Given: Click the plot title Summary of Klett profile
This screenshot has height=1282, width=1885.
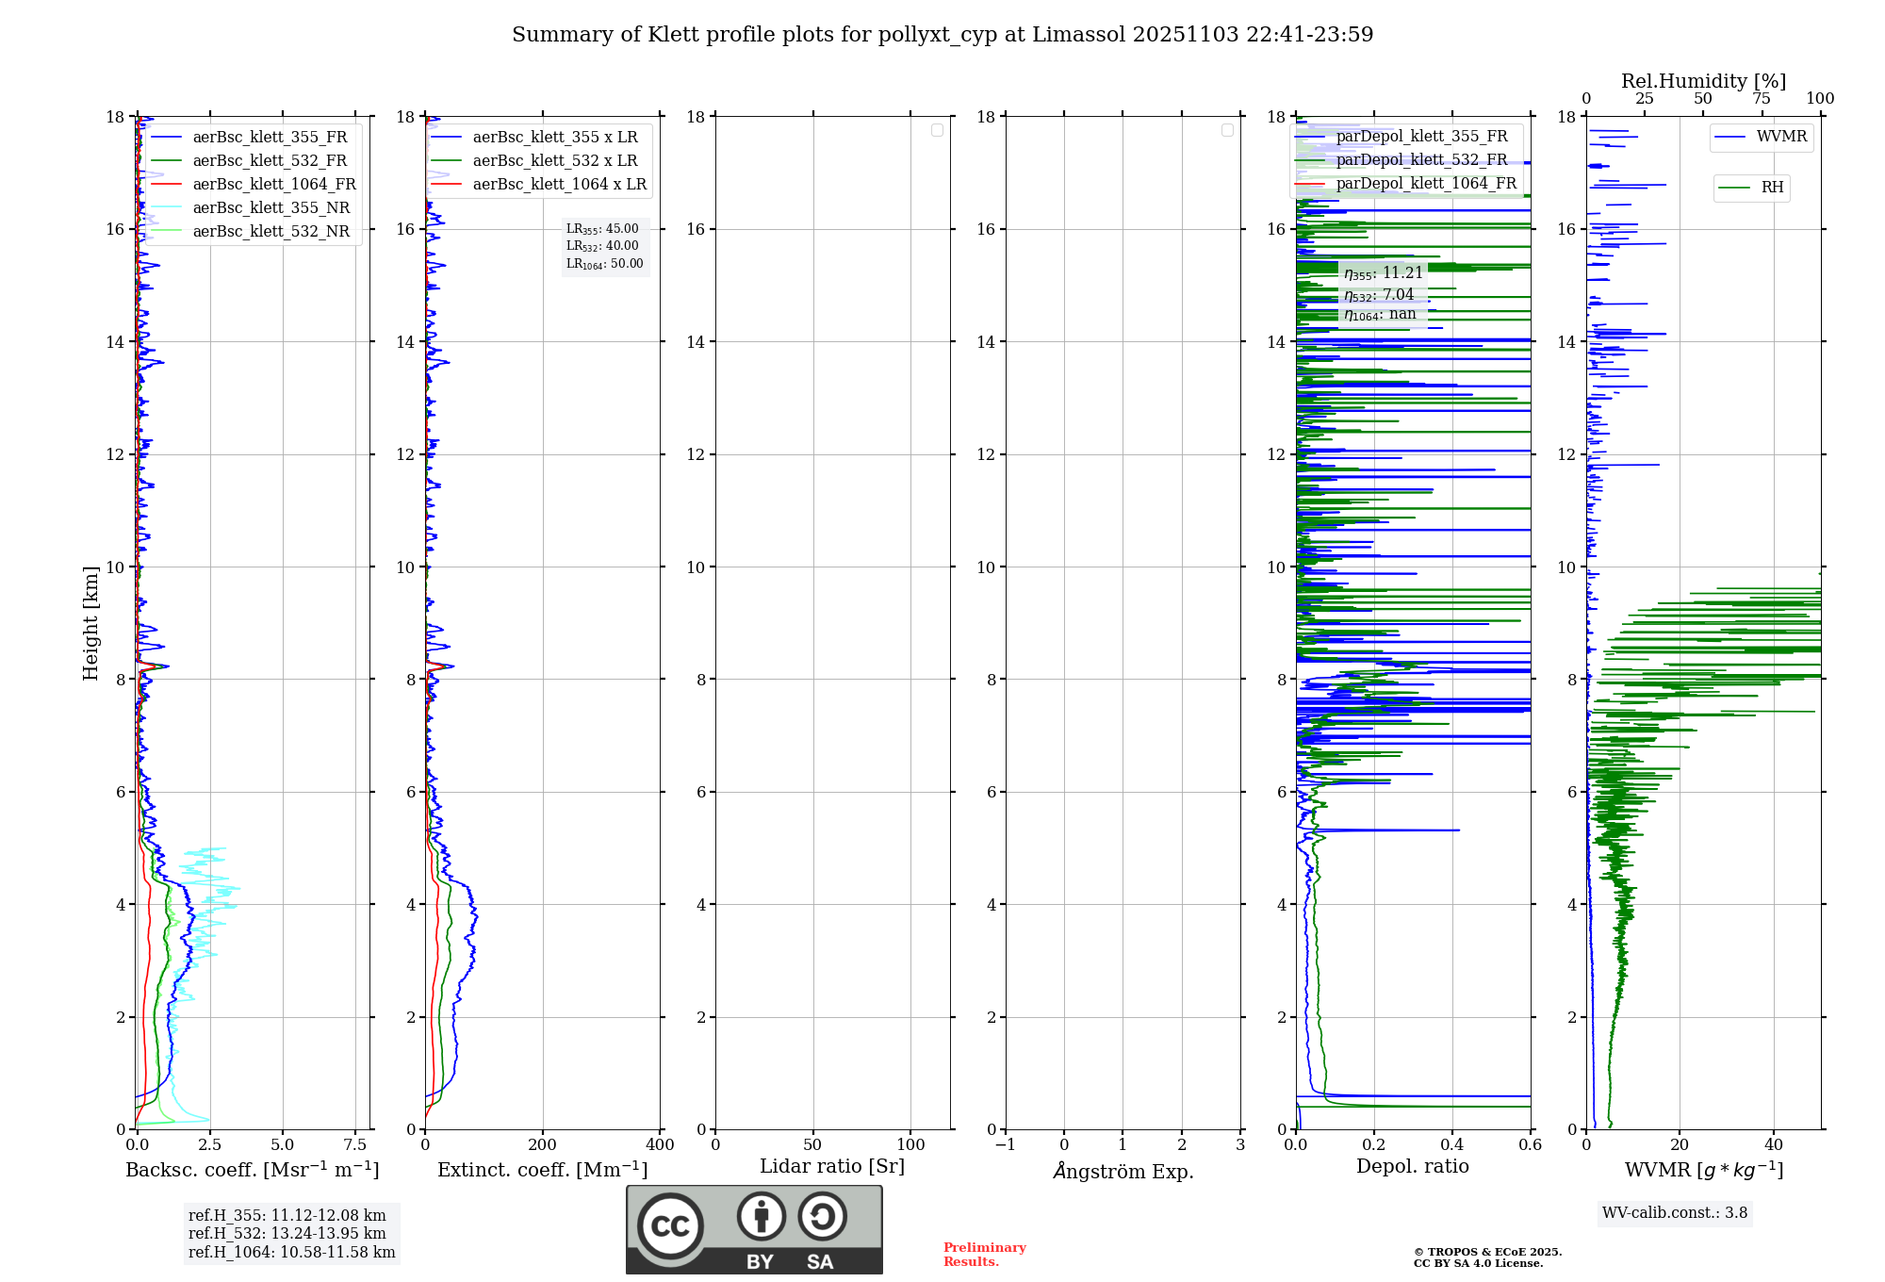Looking at the screenshot, I should [942, 35].
